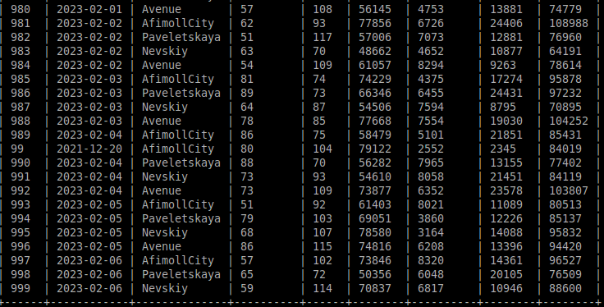Select the date in row 986

89,93
